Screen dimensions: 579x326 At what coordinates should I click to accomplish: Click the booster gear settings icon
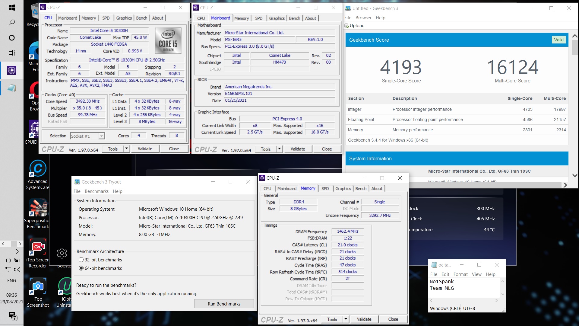pos(62,253)
